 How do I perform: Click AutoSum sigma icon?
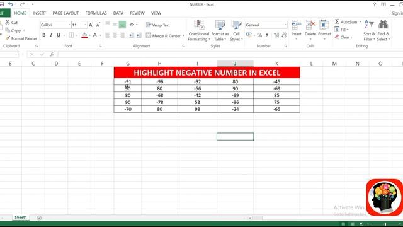[337, 22]
